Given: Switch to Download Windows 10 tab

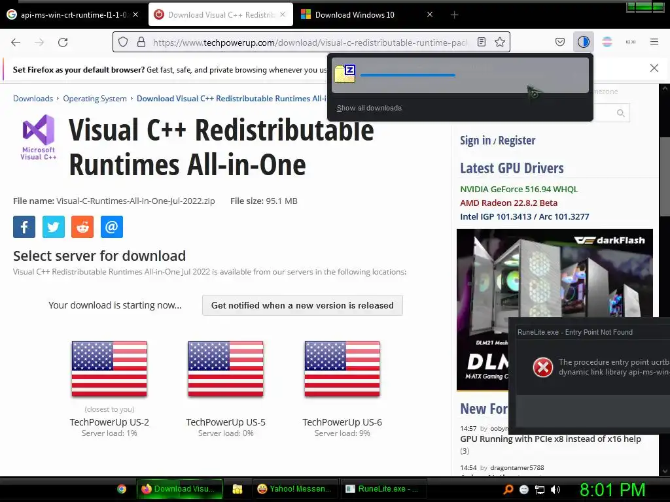Looking at the screenshot, I should 368,15.
